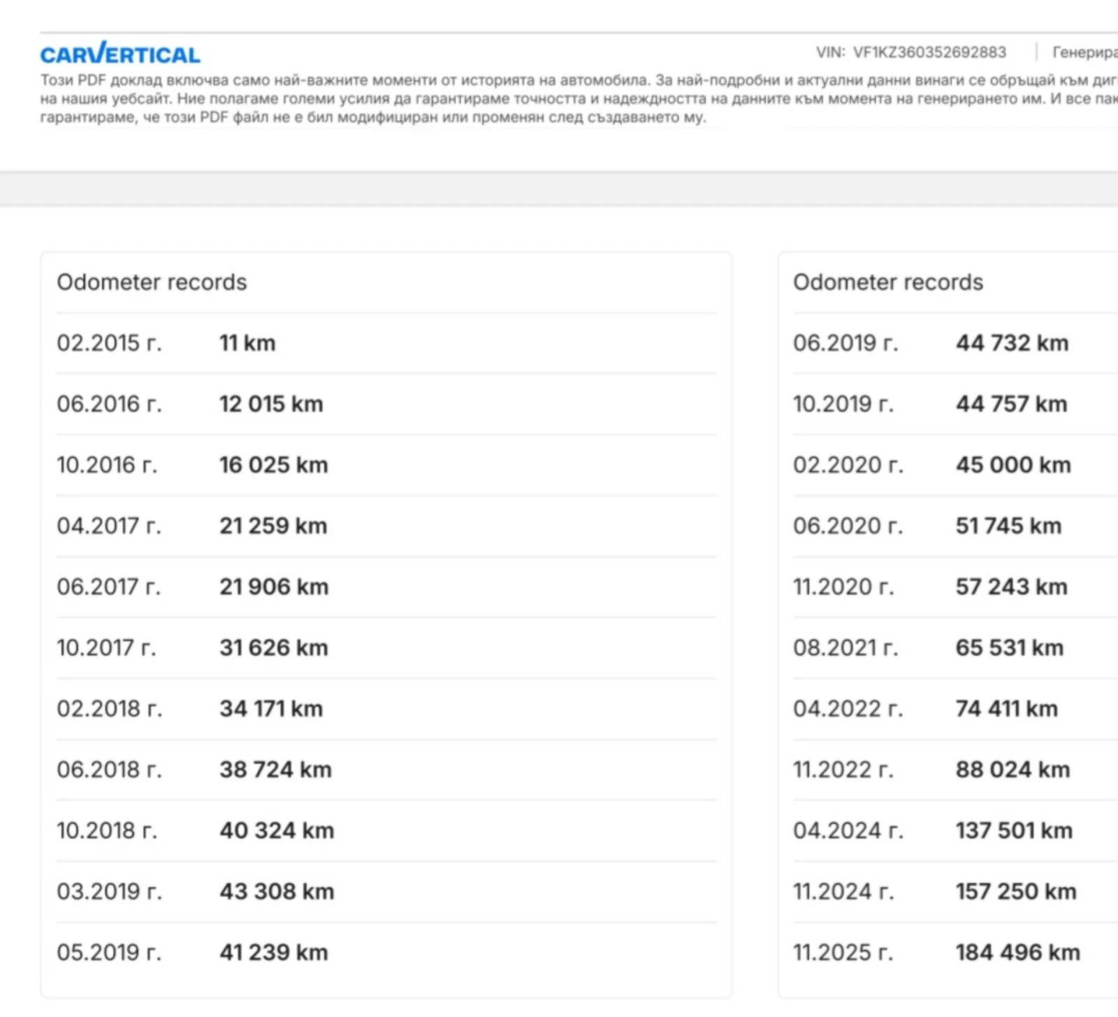Click the 157 250 km odometer value

pos(1016,891)
